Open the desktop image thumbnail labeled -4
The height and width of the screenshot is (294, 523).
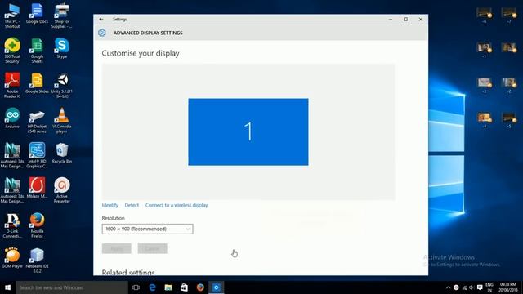pyautogui.click(x=485, y=120)
